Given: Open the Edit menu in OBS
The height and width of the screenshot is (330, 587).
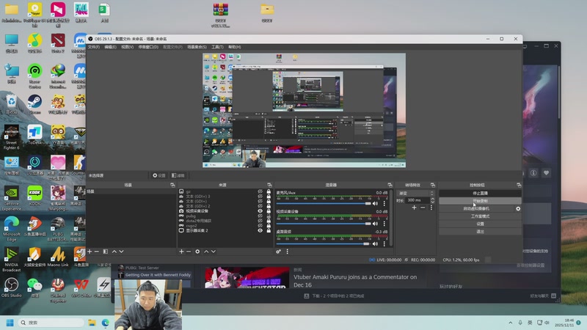Looking at the screenshot, I should pos(111,47).
